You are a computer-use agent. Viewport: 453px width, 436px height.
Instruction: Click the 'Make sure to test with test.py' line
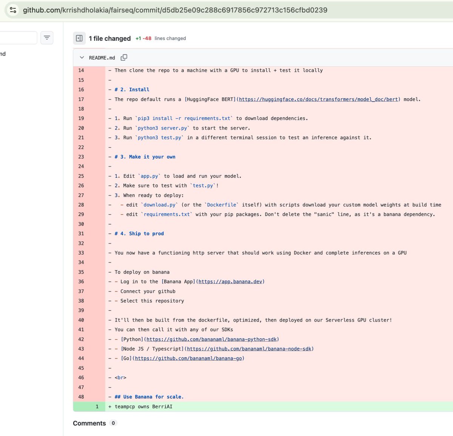pos(166,186)
